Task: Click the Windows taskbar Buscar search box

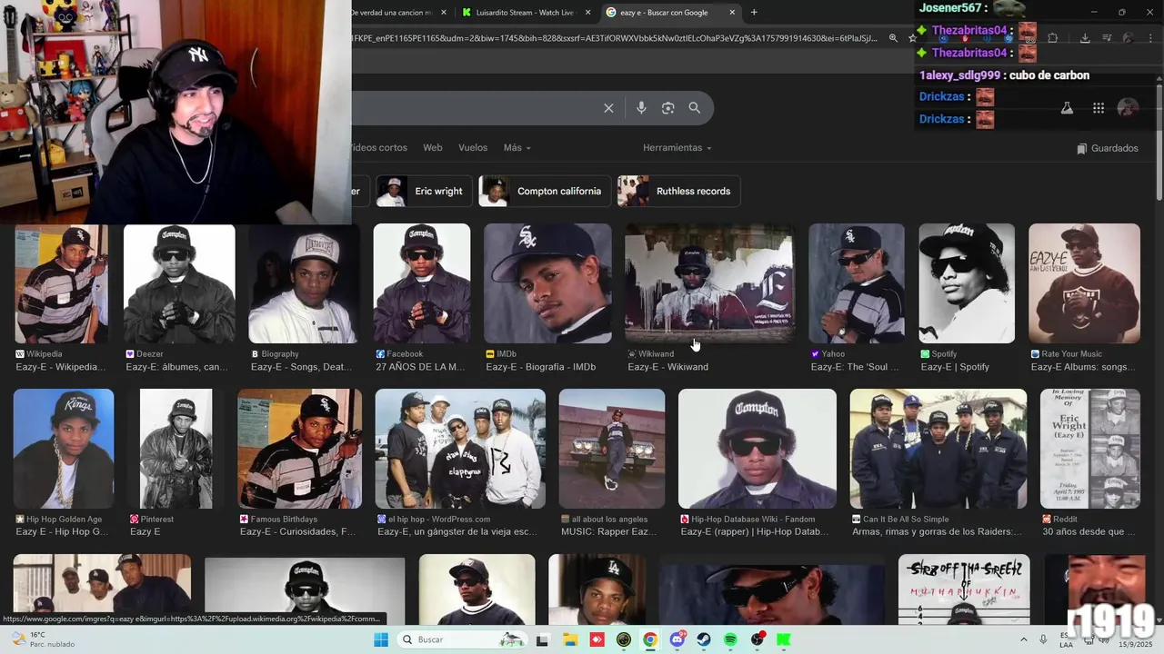Action: [463, 639]
